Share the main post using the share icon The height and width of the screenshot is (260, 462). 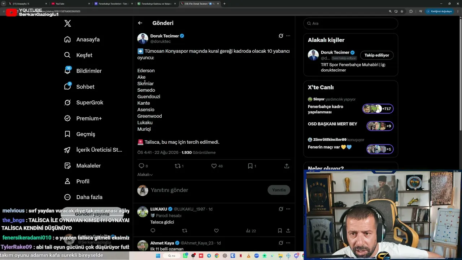[287, 166]
